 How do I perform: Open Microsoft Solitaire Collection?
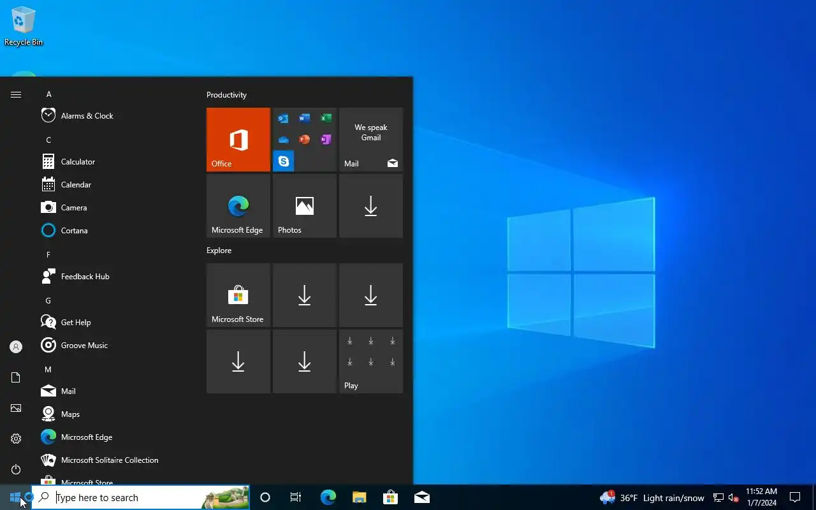pos(115,460)
